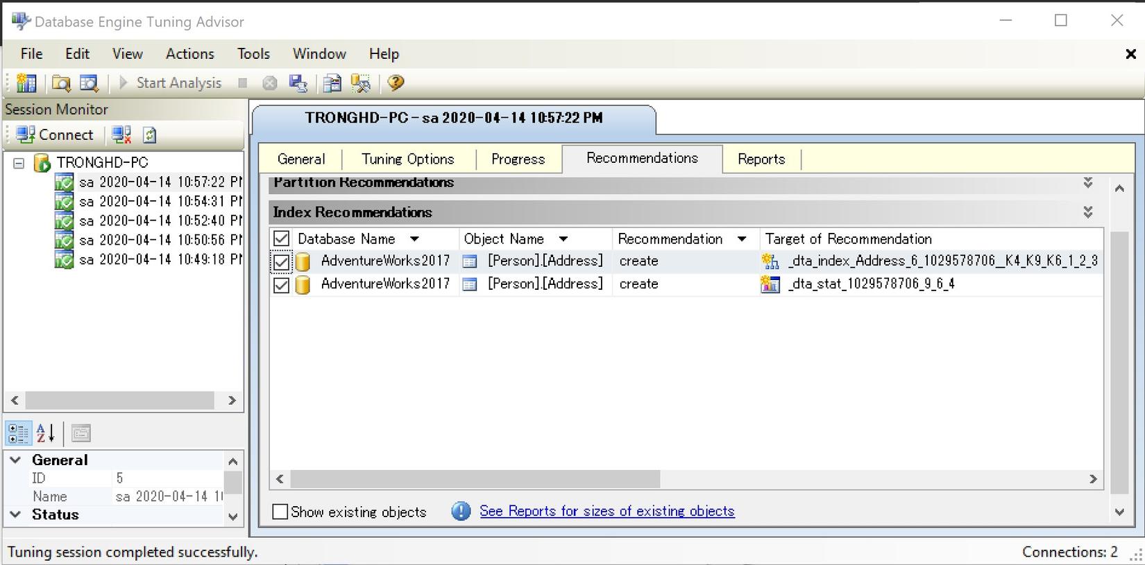
Task: Refresh the Session Monitor list icon
Action: tap(149, 134)
